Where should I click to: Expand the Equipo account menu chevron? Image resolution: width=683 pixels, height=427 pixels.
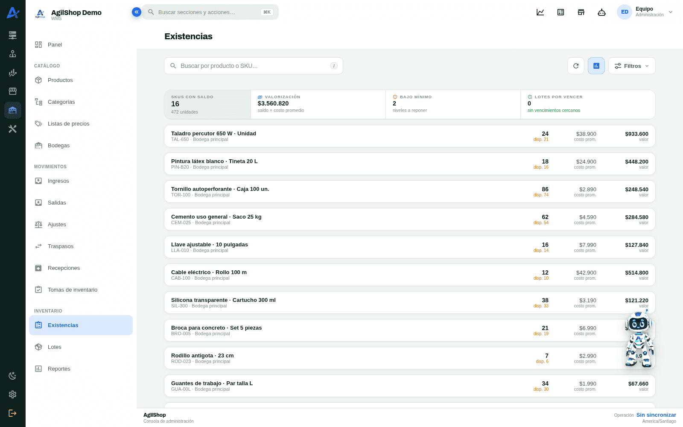[x=671, y=12]
